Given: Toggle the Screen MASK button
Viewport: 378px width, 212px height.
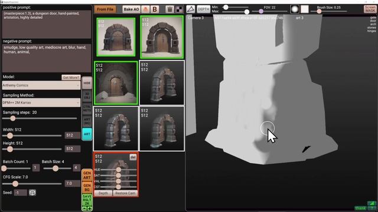Looking at the screenshot, I should [370, 9].
